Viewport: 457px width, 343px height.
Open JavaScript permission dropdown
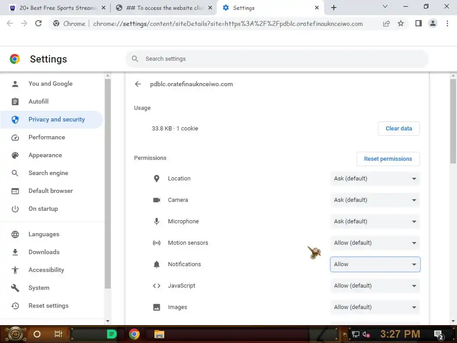(375, 286)
